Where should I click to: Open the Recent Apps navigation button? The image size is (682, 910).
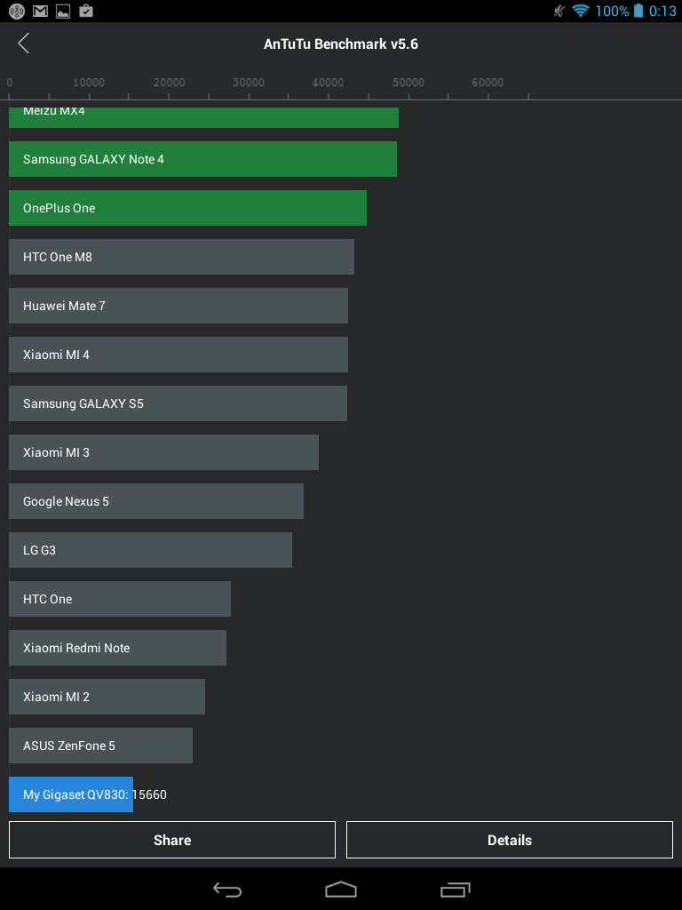[455, 890]
